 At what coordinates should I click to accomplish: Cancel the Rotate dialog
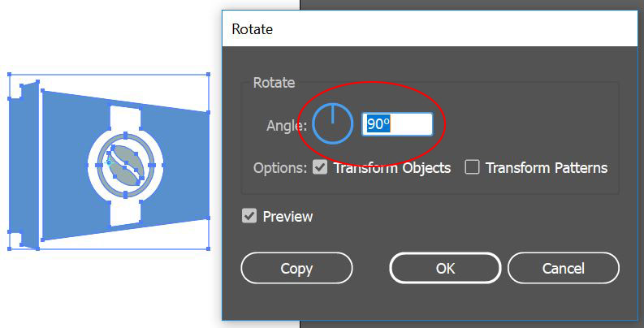click(x=563, y=268)
